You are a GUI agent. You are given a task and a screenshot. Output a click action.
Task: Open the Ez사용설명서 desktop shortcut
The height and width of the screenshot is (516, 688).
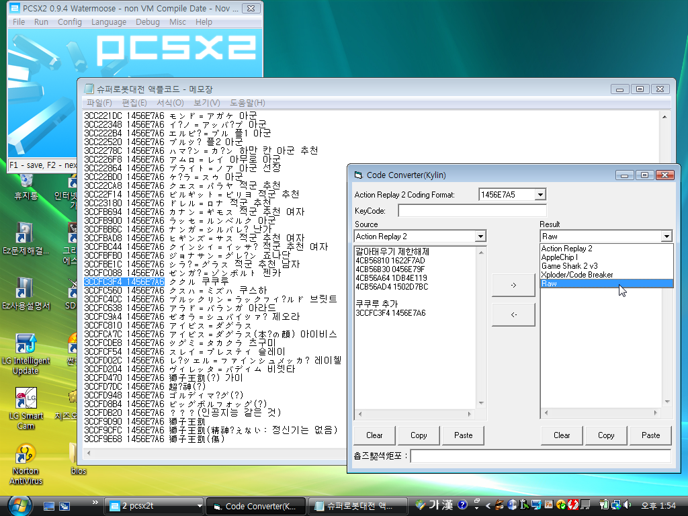pyautogui.click(x=26, y=294)
